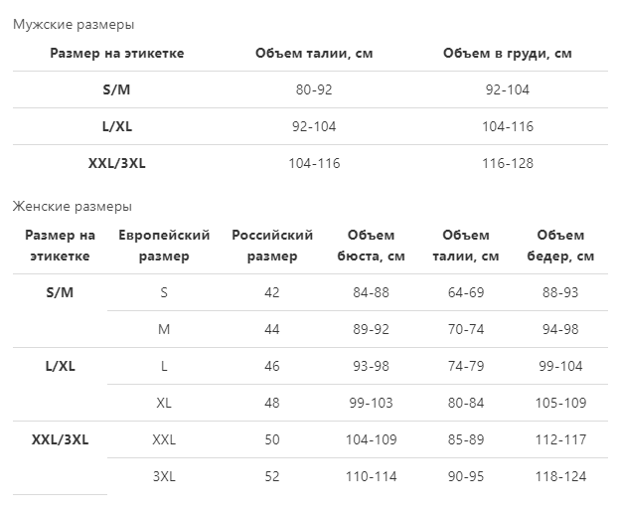Click the 'Европейский размер' column header

point(164,246)
